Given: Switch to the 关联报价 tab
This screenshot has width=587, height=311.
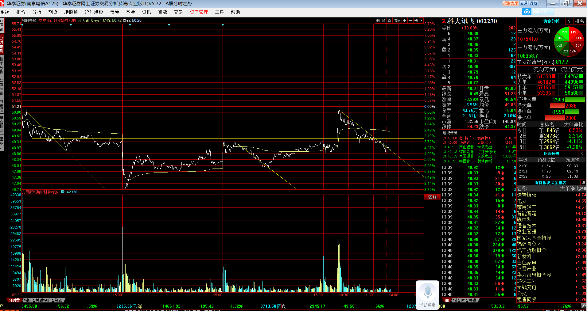Looking at the screenshot, I should (x=43, y=300).
